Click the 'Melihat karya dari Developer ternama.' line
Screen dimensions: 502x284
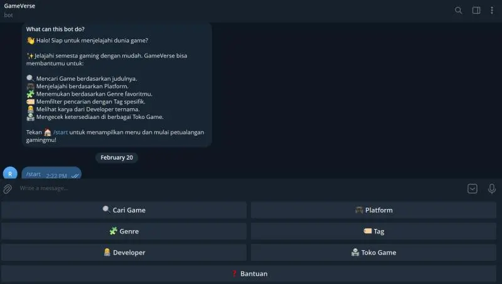point(88,109)
